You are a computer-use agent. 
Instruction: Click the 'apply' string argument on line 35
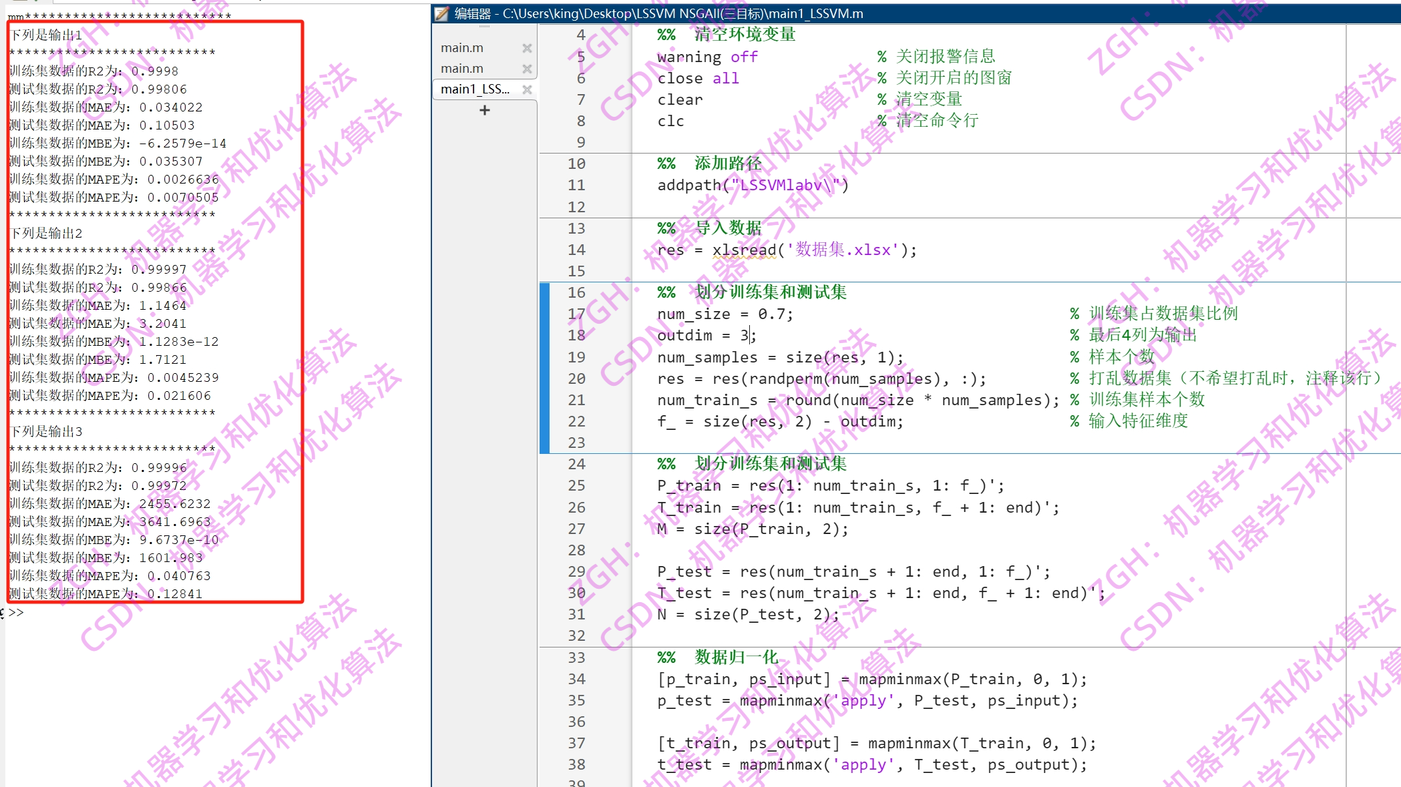click(861, 700)
